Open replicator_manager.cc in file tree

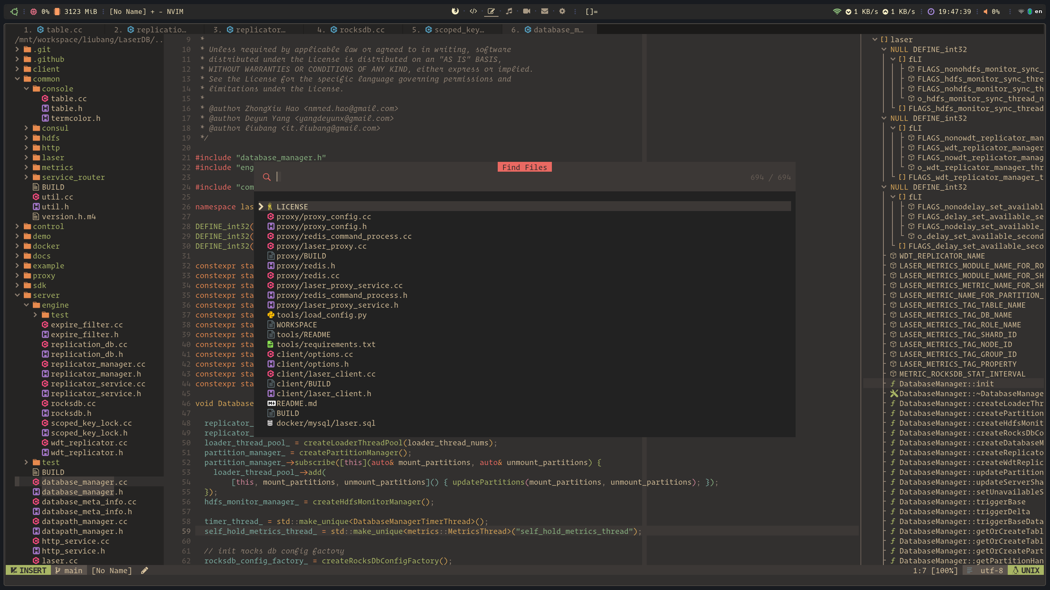(x=98, y=364)
